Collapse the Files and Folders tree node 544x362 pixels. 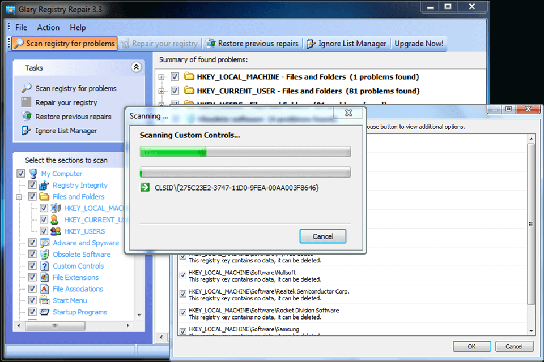[19, 197]
